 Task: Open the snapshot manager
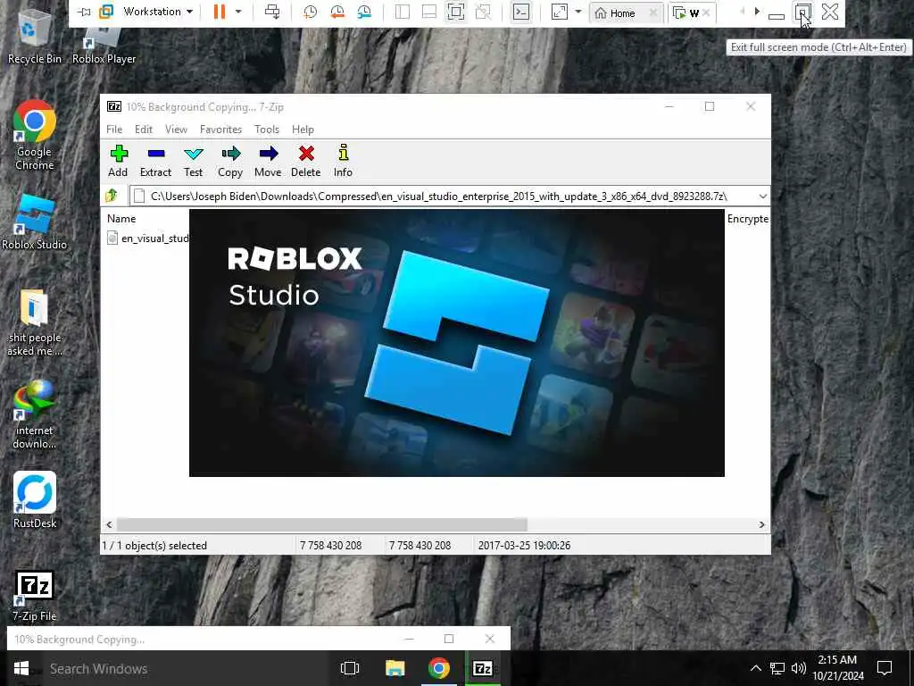[364, 12]
